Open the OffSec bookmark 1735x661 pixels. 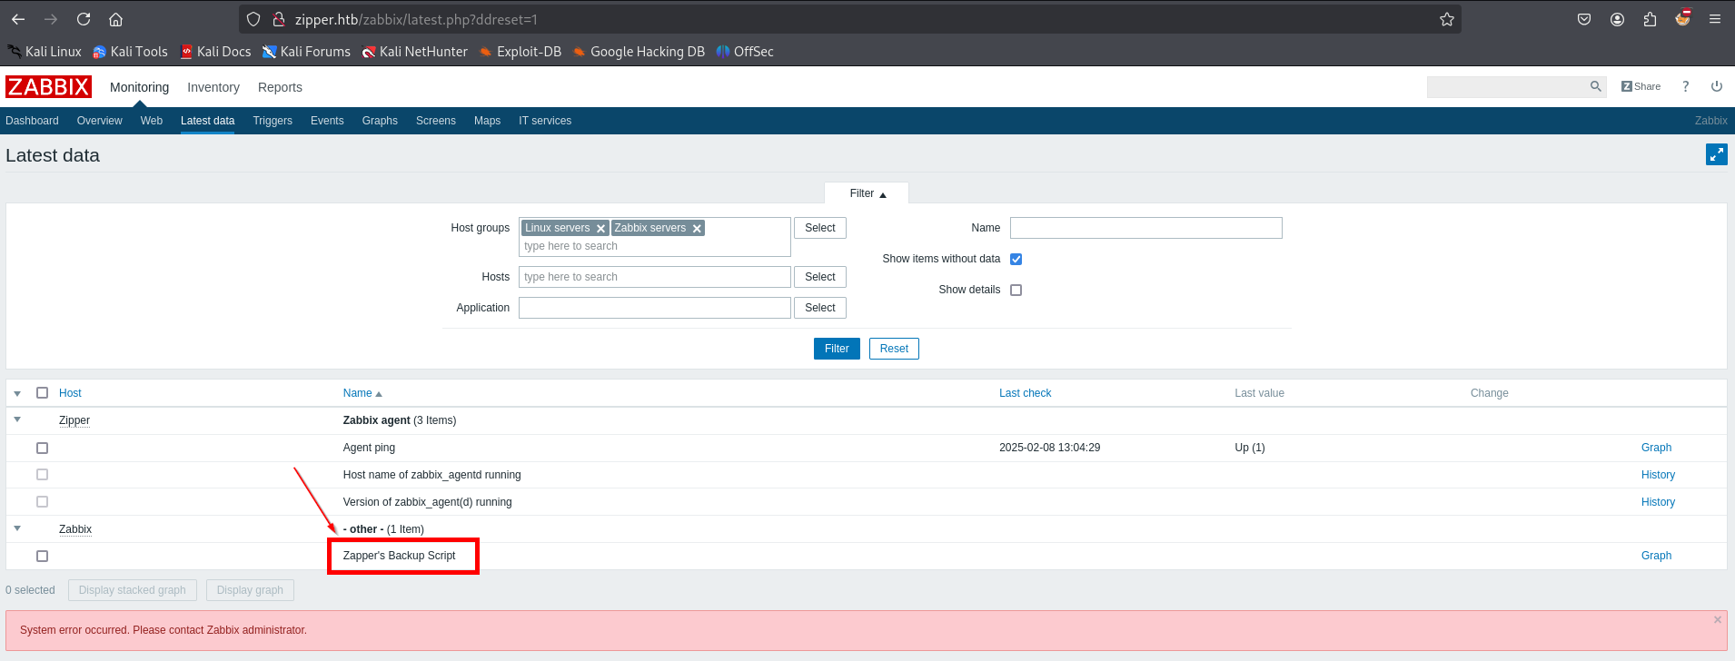point(745,52)
